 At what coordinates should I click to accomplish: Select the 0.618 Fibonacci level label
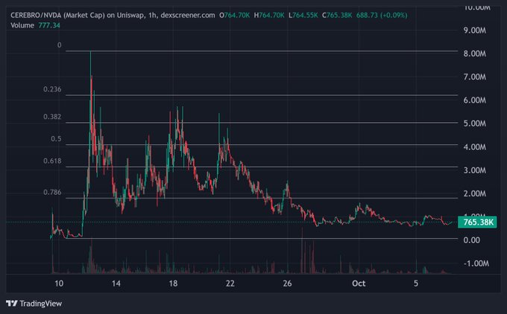[52, 161]
